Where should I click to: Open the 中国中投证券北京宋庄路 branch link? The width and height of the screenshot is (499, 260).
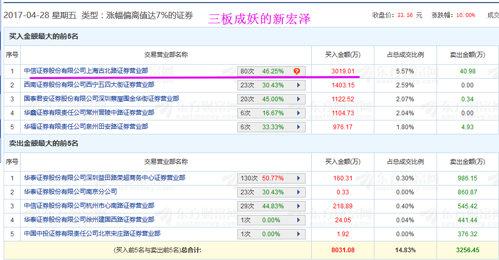[92, 234]
